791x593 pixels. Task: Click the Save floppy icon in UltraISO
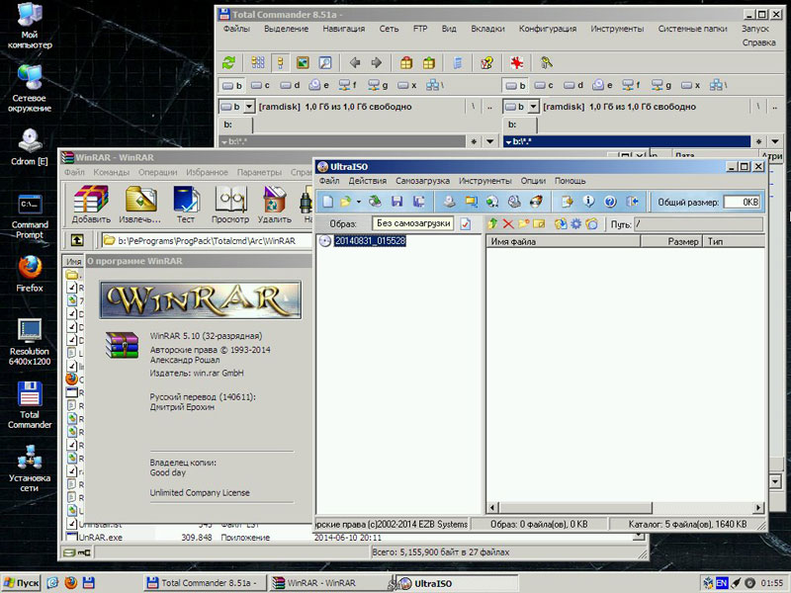click(x=397, y=202)
